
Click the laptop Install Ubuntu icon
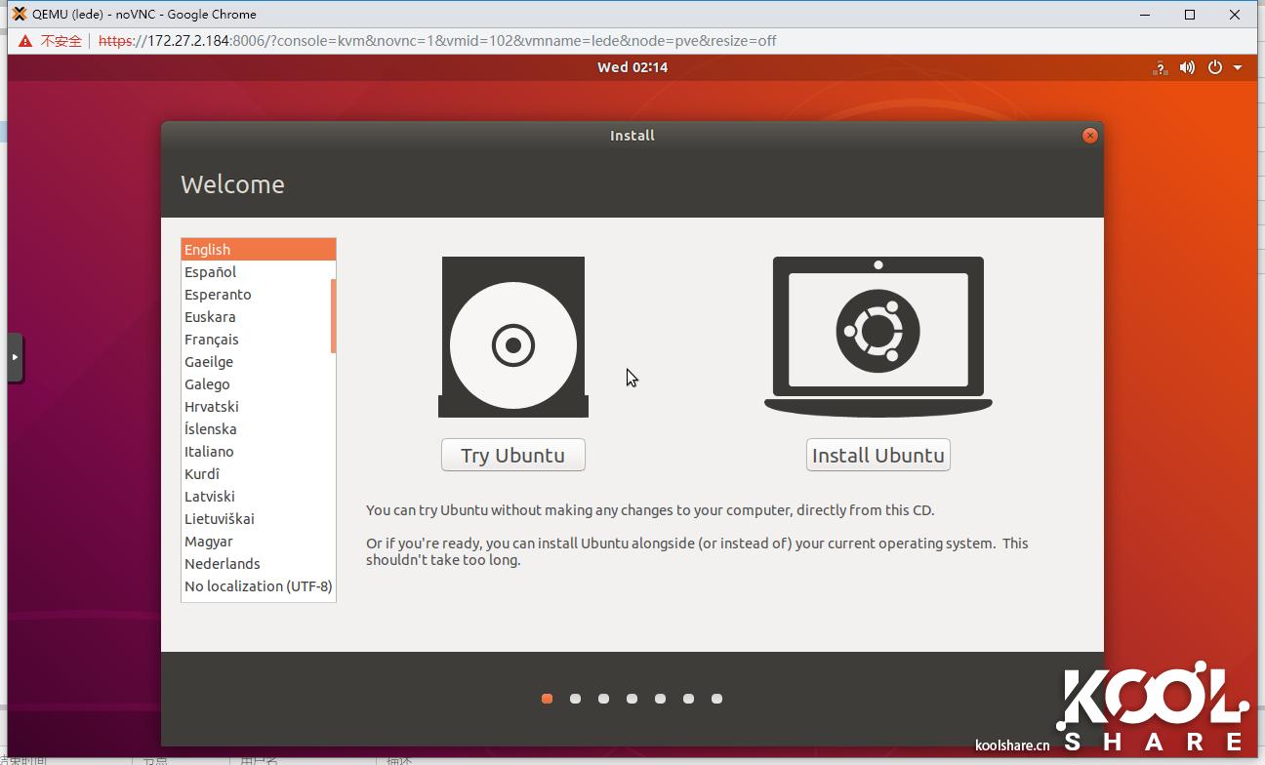point(877,337)
